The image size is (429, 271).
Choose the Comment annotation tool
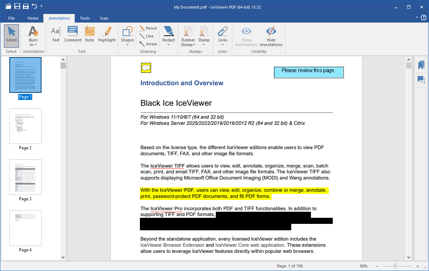pyautogui.click(x=73, y=34)
